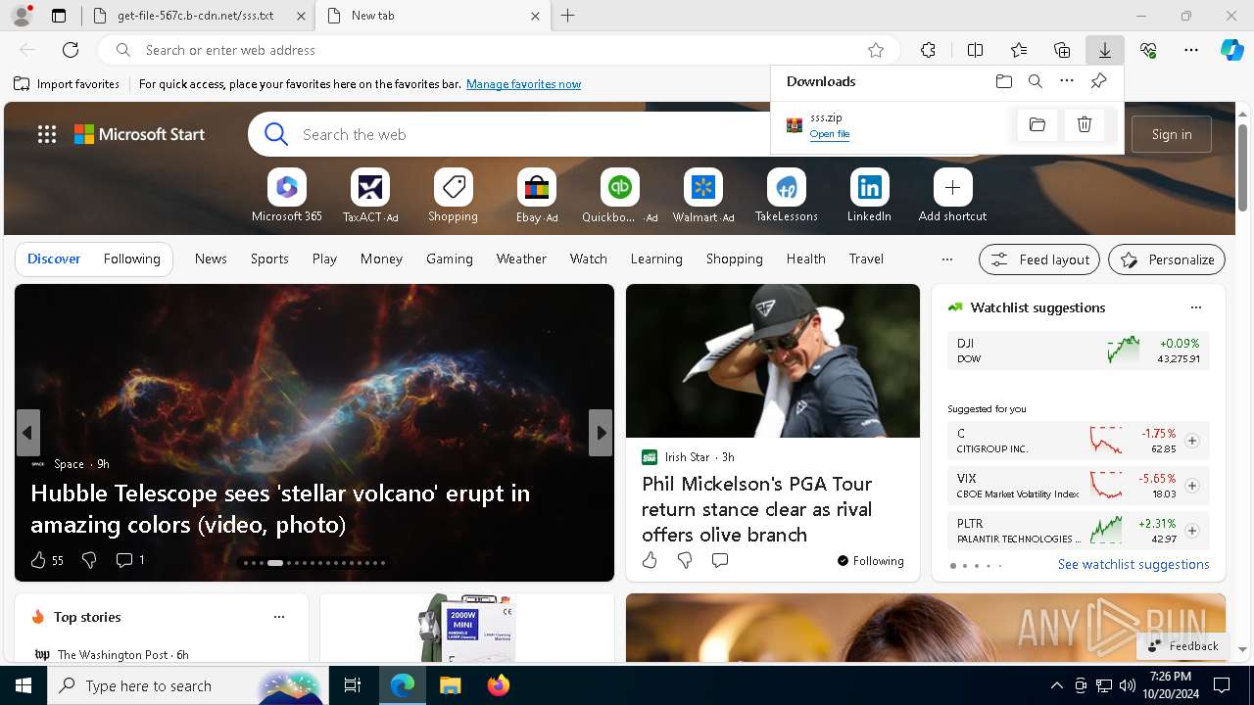
Task: Go to previous story in carousel
Action: click(28, 433)
